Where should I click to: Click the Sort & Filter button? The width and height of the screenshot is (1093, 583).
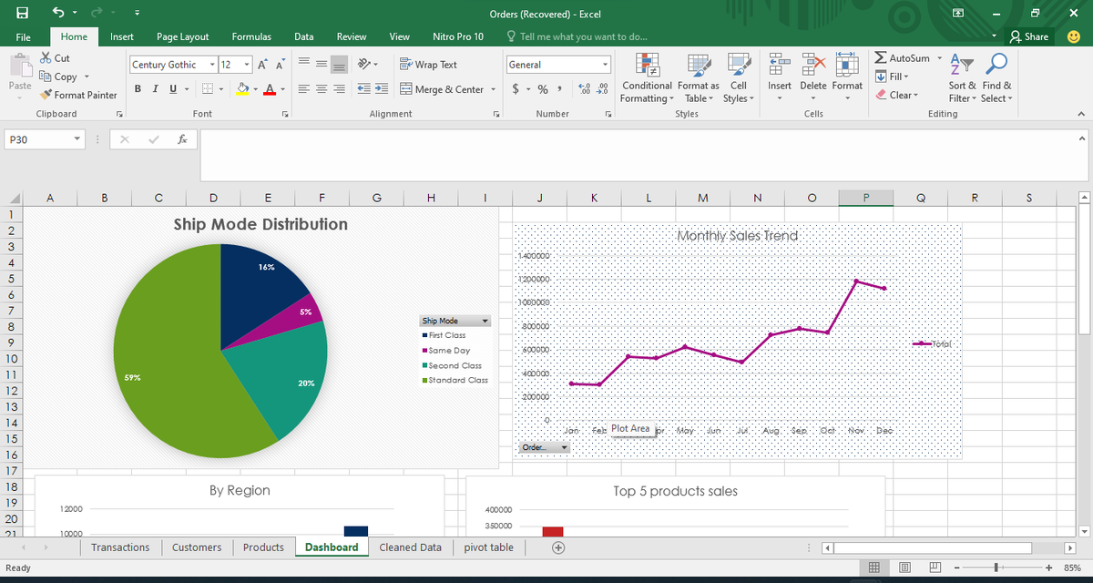tap(961, 79)
